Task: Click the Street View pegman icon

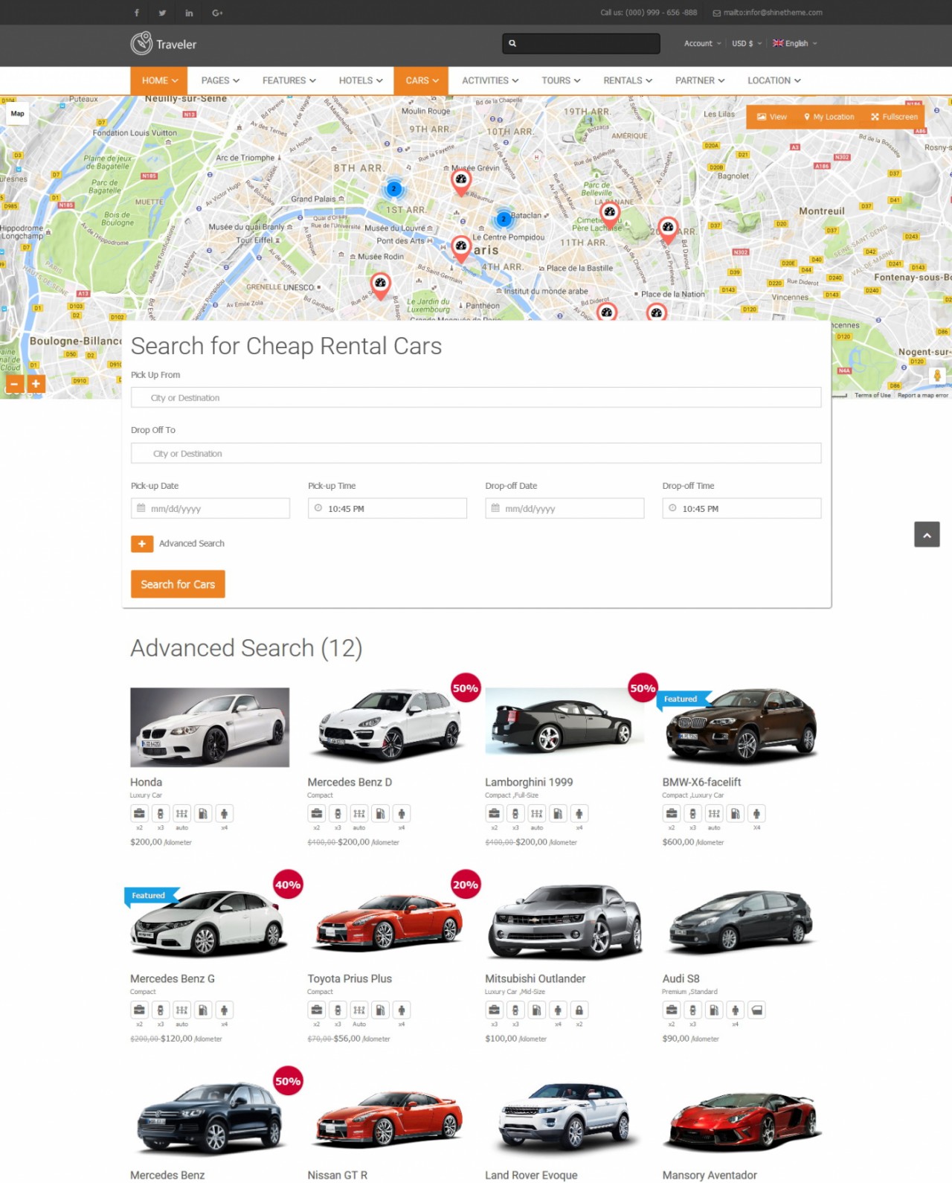Action: (x=937, y=376)
